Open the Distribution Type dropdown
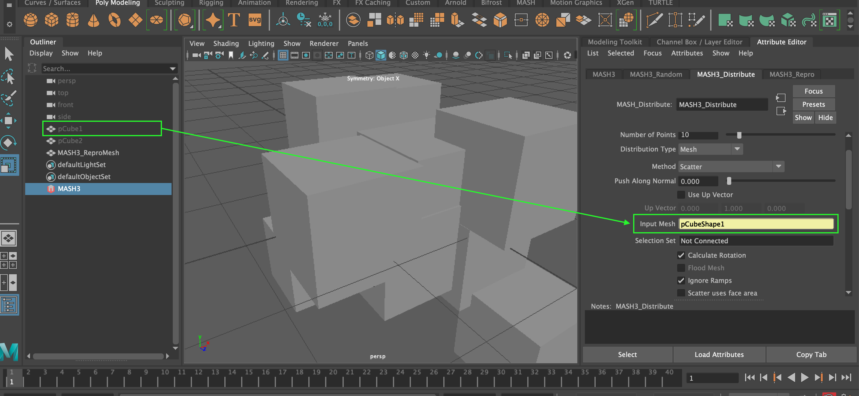 737,149
